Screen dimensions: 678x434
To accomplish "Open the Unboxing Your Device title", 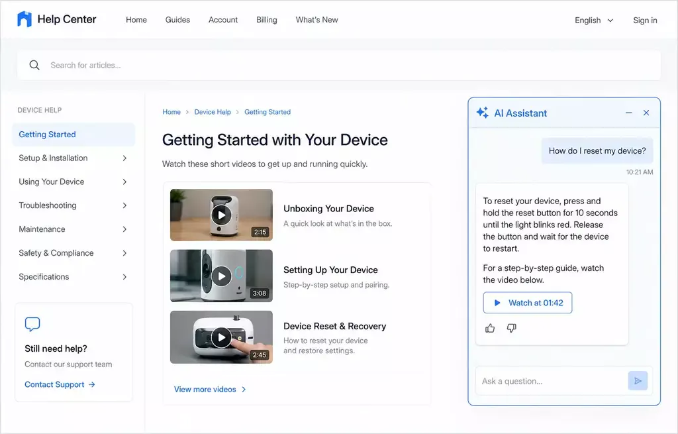I will coord(328,209).
